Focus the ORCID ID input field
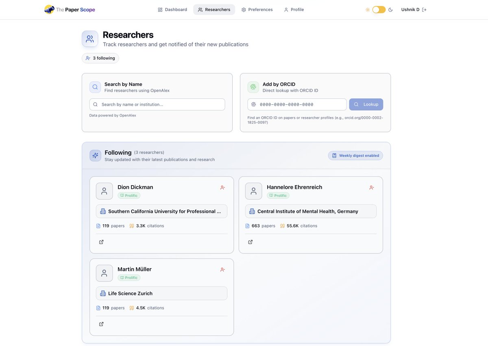 tap(297, 104)
